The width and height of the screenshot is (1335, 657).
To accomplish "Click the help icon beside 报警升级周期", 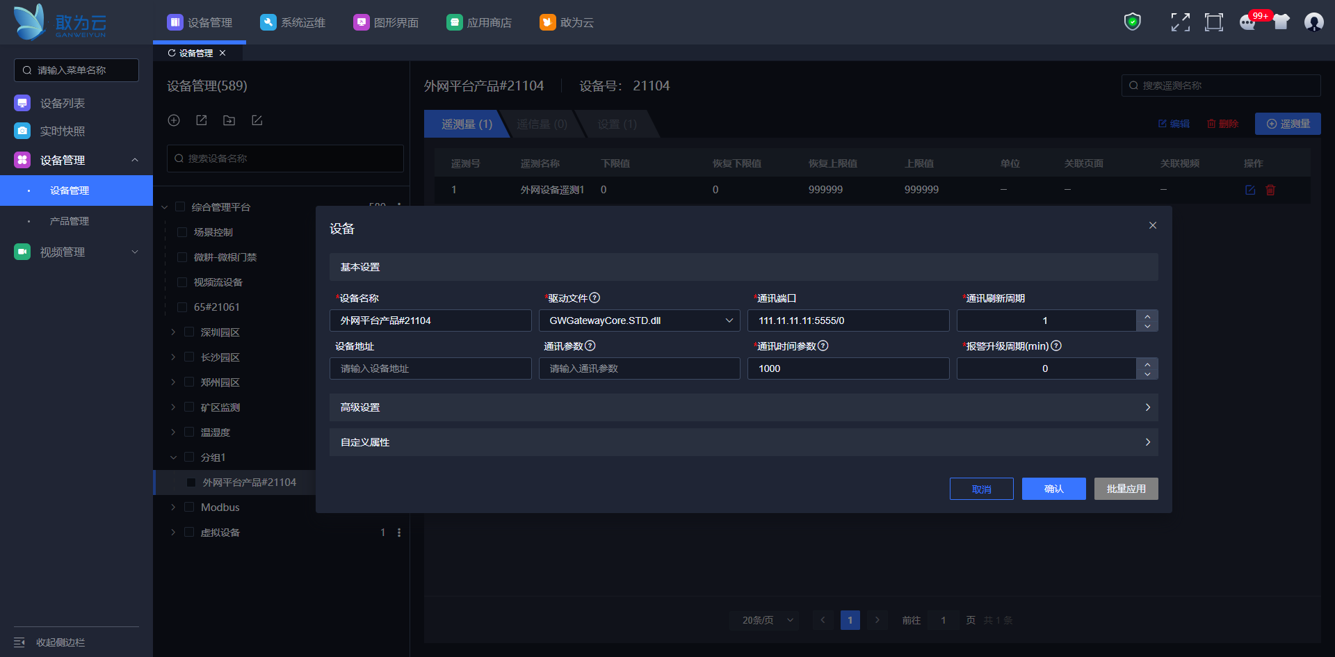I will [x=1056, y=346].
